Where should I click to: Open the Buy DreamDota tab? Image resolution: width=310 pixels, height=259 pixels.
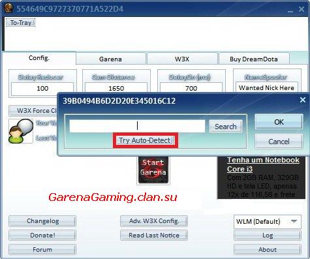(254, 59)
